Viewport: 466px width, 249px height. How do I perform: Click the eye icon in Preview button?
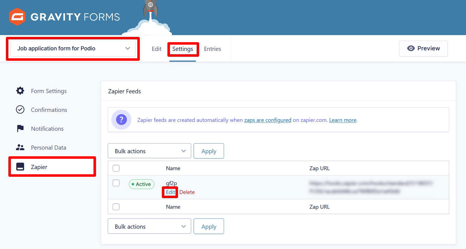411,48
